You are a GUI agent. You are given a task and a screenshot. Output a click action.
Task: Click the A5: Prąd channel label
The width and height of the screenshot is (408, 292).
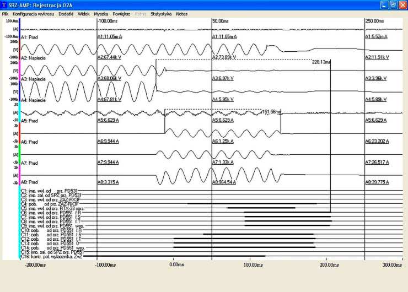[x=29, y=121]
